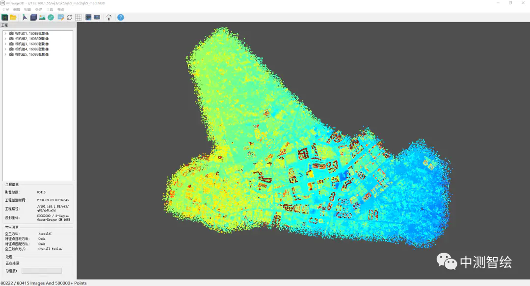The image size is (530, 286).
Task: Click the 3D cube model icon
Action: [33, 17]
